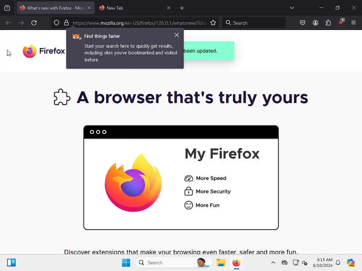Screen dimensions: 362x271
Task: Show hidden system tray icons
Action: pos(273,263)
